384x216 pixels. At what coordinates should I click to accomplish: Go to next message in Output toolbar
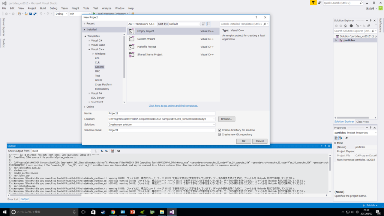pos(106,151)
